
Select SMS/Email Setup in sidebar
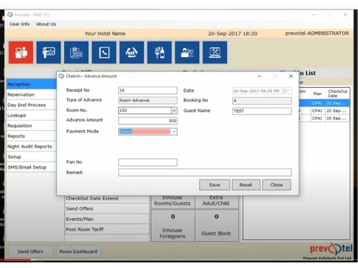pos(32,167)
